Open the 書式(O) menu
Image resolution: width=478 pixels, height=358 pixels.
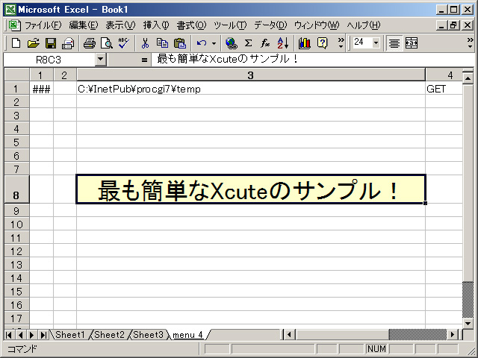[x=191, y=25]
